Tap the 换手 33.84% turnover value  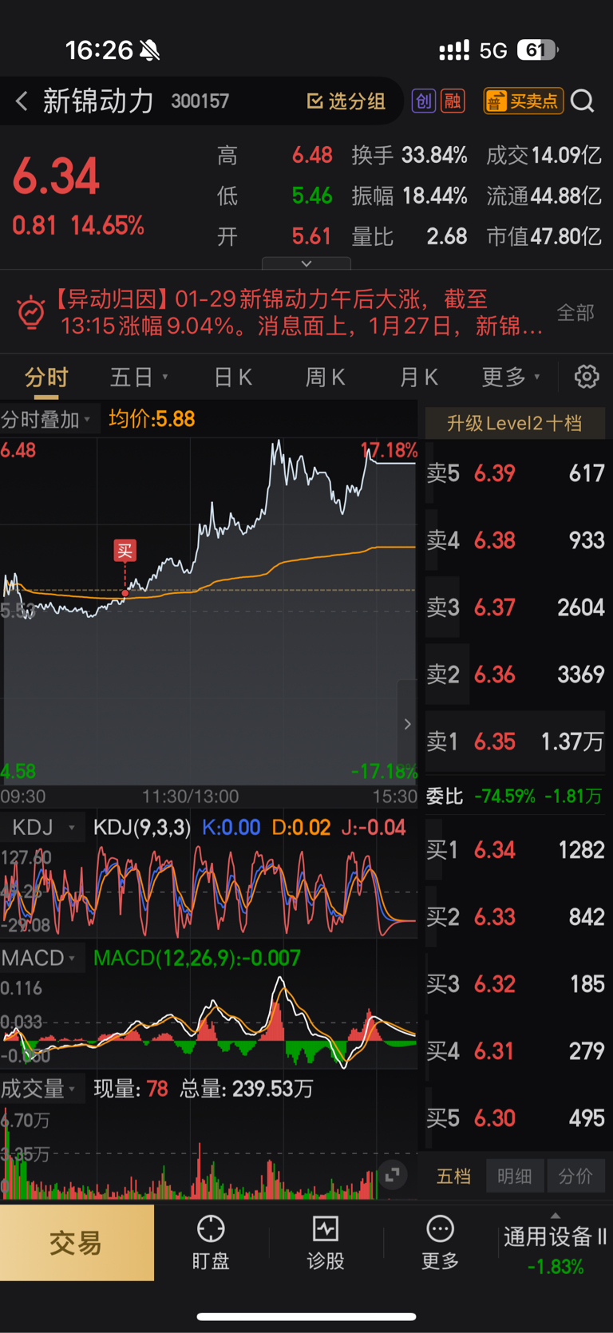click(x=409, y=156)
